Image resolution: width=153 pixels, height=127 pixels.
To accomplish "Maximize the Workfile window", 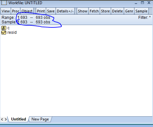I will pyautogui.click(x=142, y=3).
